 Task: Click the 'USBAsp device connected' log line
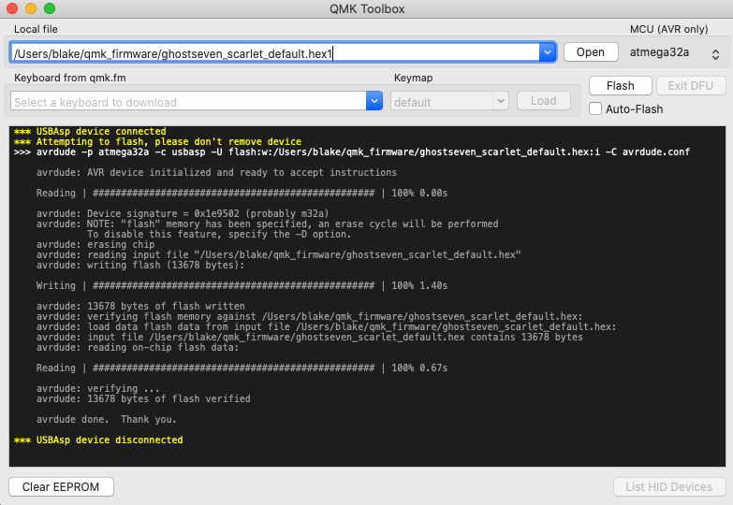pyautogui.click(x=90, y=131)
